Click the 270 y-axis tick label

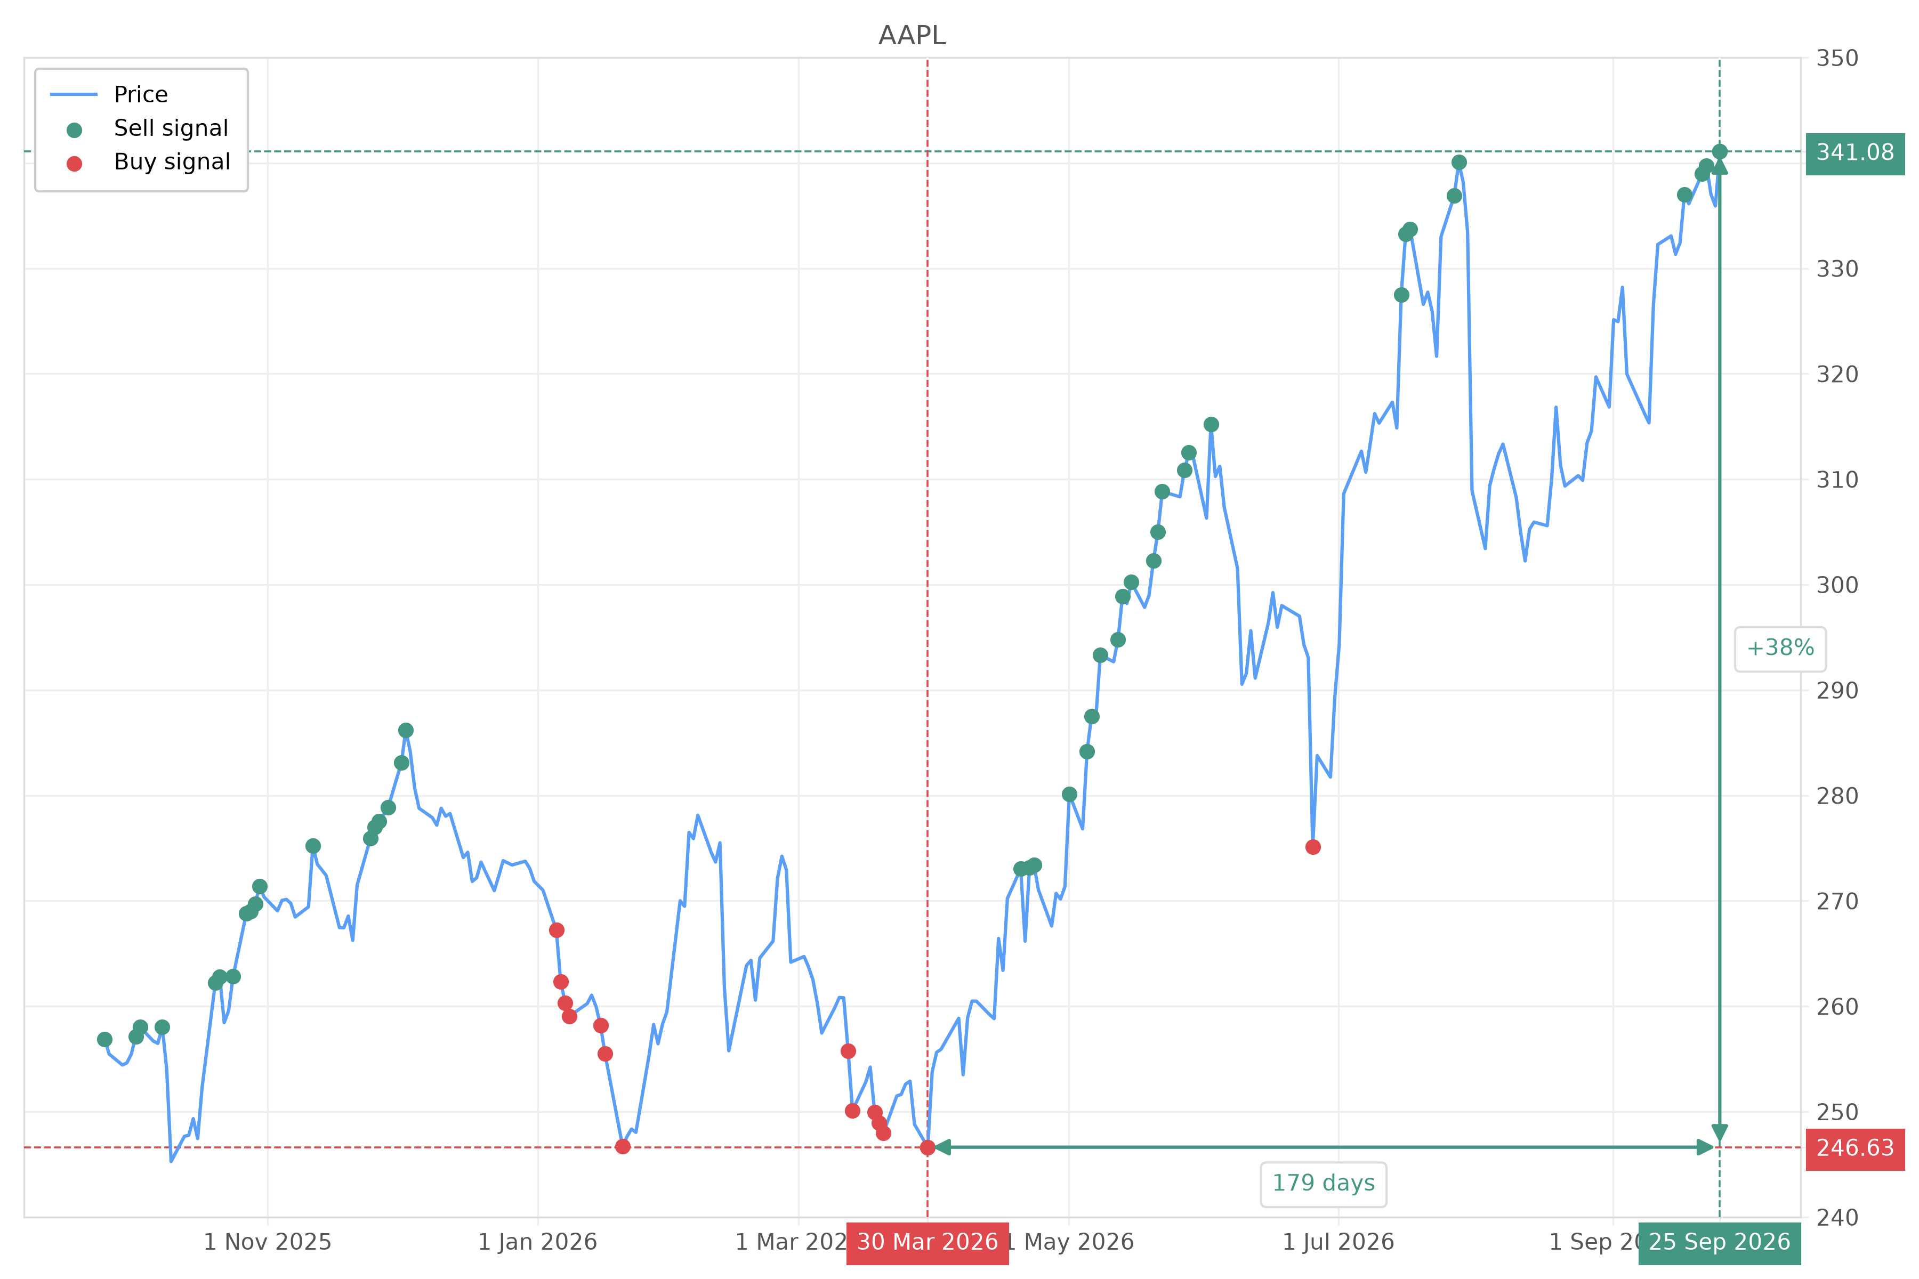click(x=1837, y=901)
